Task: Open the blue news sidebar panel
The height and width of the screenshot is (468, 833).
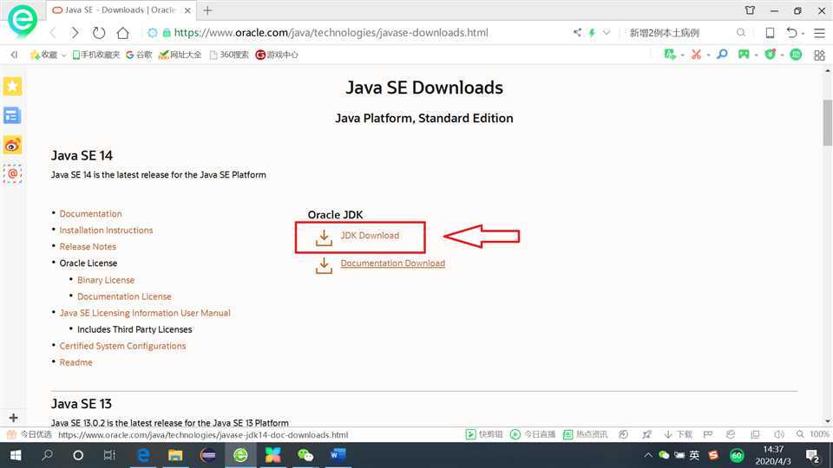Action: click(x=11, y=115)
